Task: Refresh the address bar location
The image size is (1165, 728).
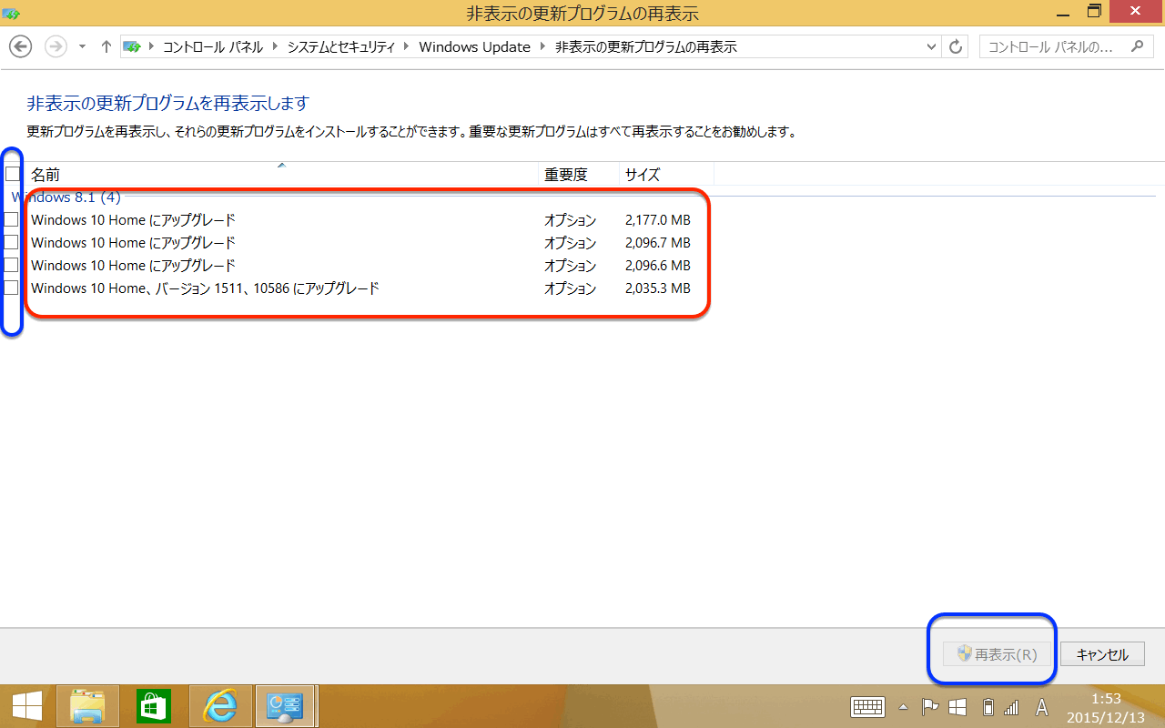Action: (x=956, y=46)
